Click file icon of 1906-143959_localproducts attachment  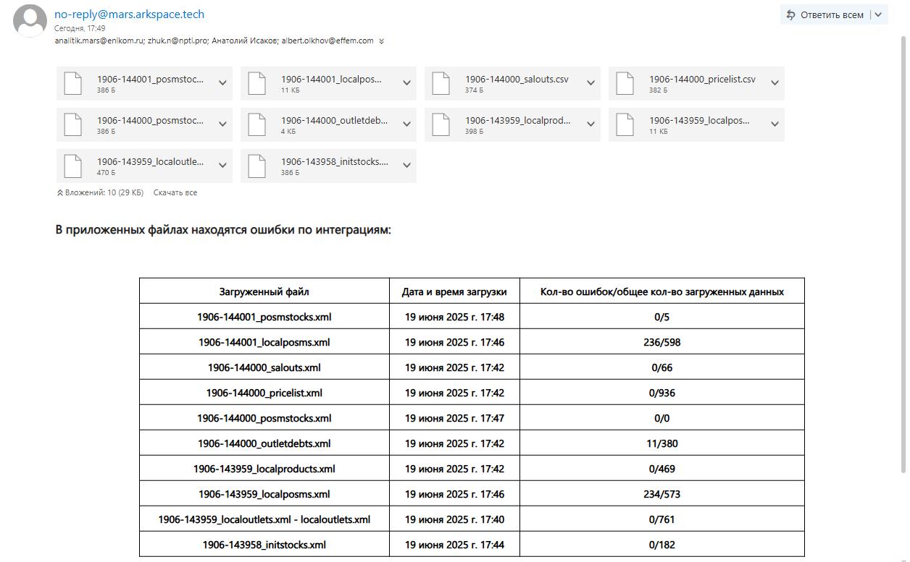click(x=441, y=124)
